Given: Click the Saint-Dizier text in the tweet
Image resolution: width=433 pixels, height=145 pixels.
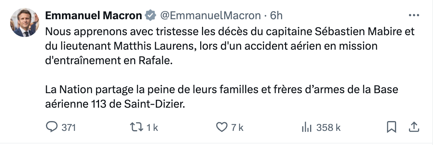Looking at the screenshot, I should (155, 104).
